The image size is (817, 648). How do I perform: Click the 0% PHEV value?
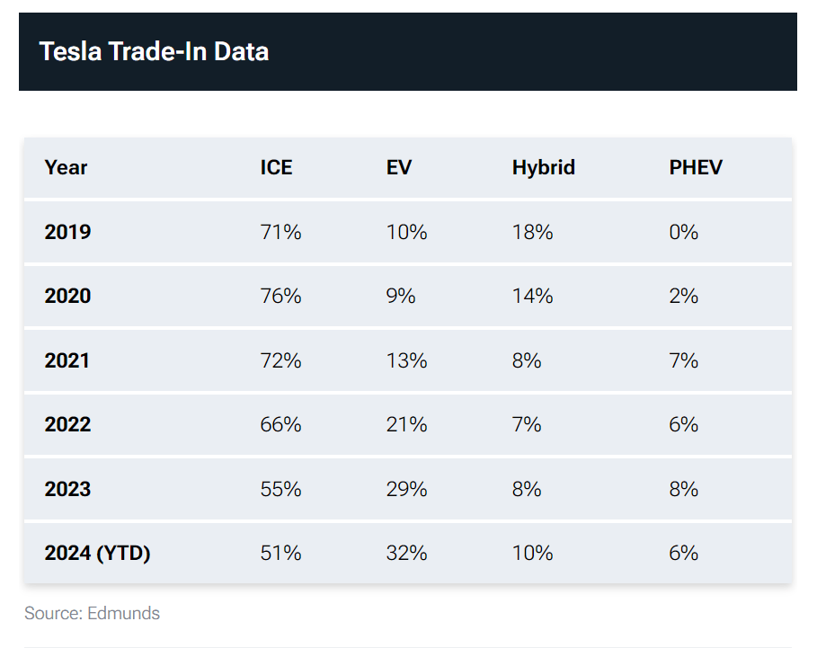[683, 232]
